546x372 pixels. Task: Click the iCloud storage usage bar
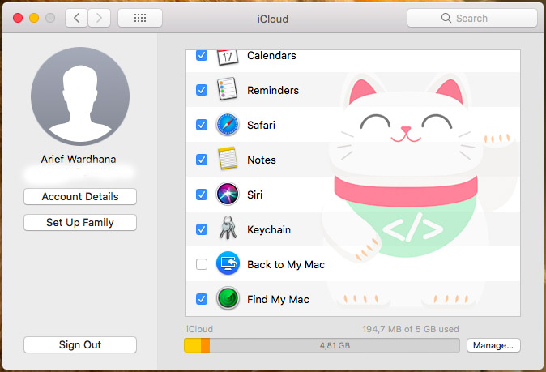pos(322,345)
